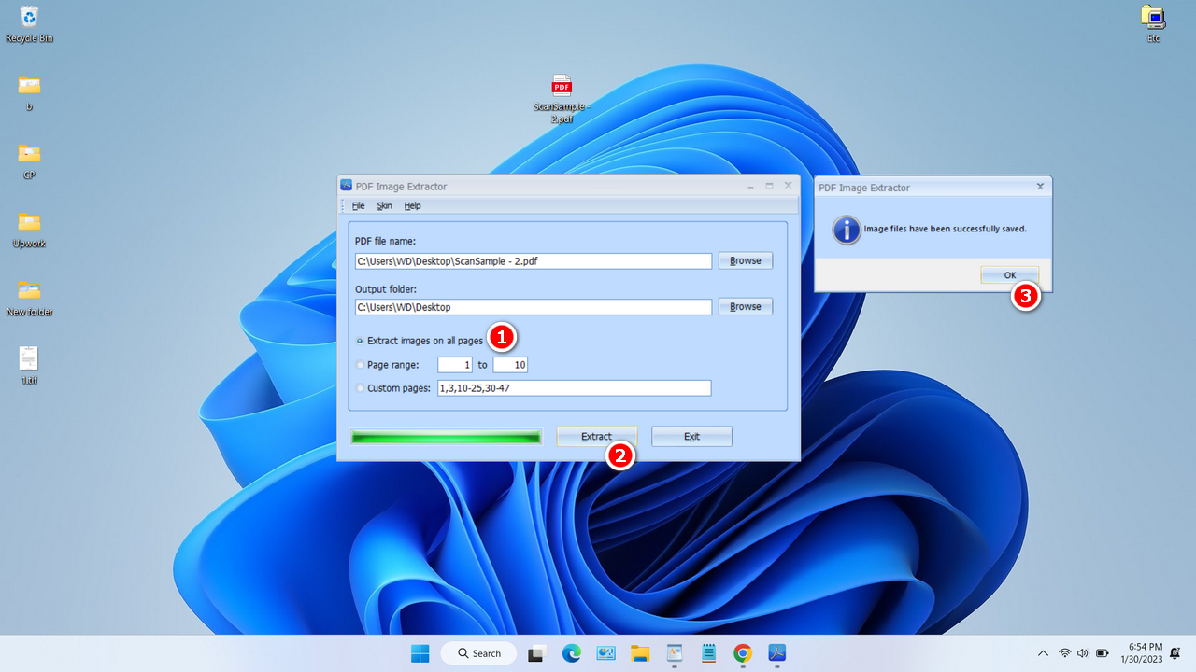The image size is (1196, 672).
Task: Open File Explorer from the taskbar
Action: tap(640, 653)
